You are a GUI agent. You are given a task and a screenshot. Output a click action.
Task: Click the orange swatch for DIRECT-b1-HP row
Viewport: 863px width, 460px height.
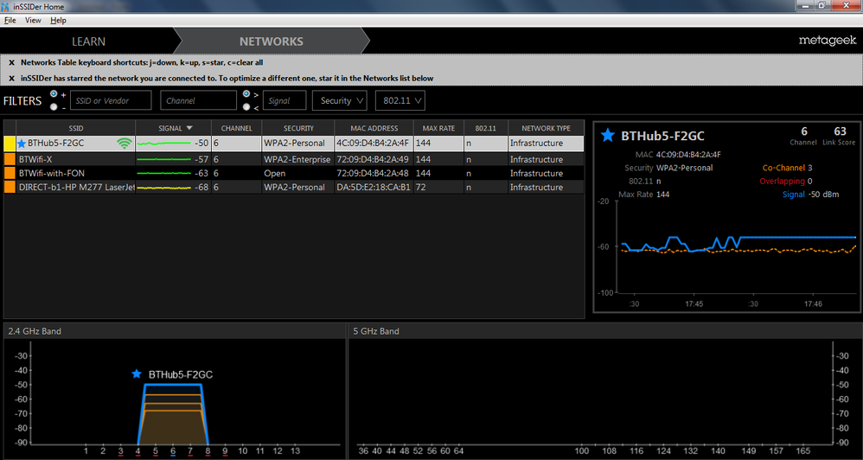10,187
